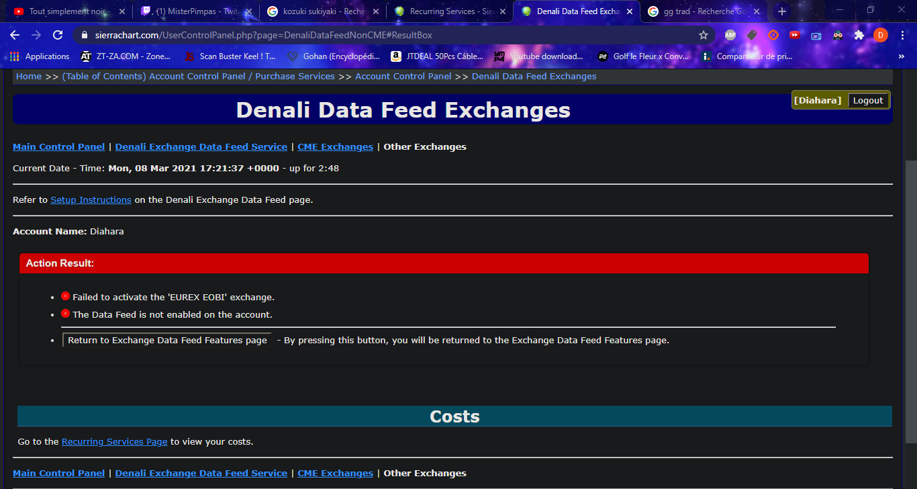This screenshot has width=917, height=489.
Task: Open Denali Exchange Data Feed Service link above the date
Action: pos(201,146)
